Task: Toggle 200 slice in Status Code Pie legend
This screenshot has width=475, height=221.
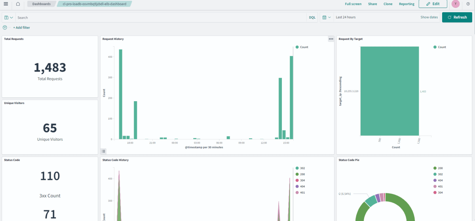Action: pyautogui.click(x=438, y=168)
